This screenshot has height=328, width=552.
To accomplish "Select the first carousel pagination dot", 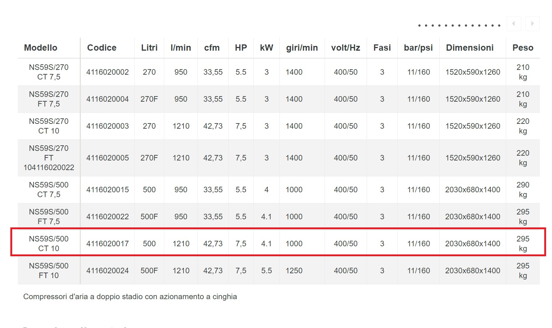I will (x=419, y=26).
